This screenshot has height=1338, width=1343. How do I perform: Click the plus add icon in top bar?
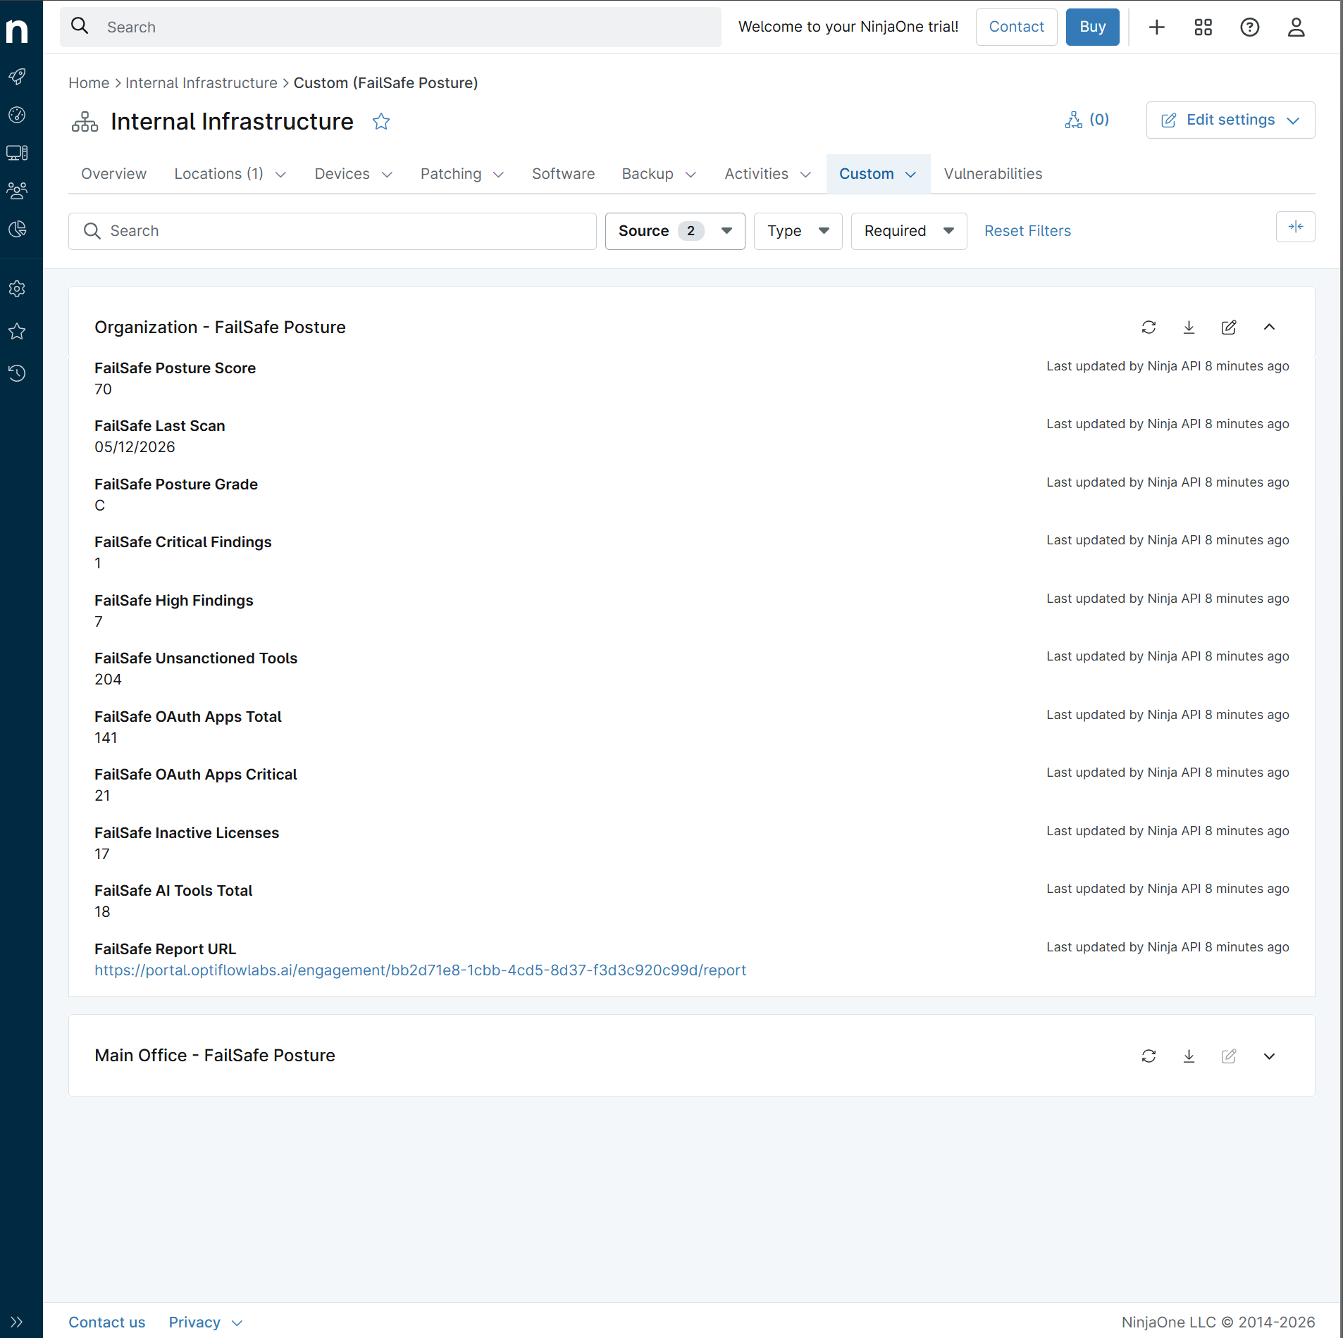[1156, 27]
